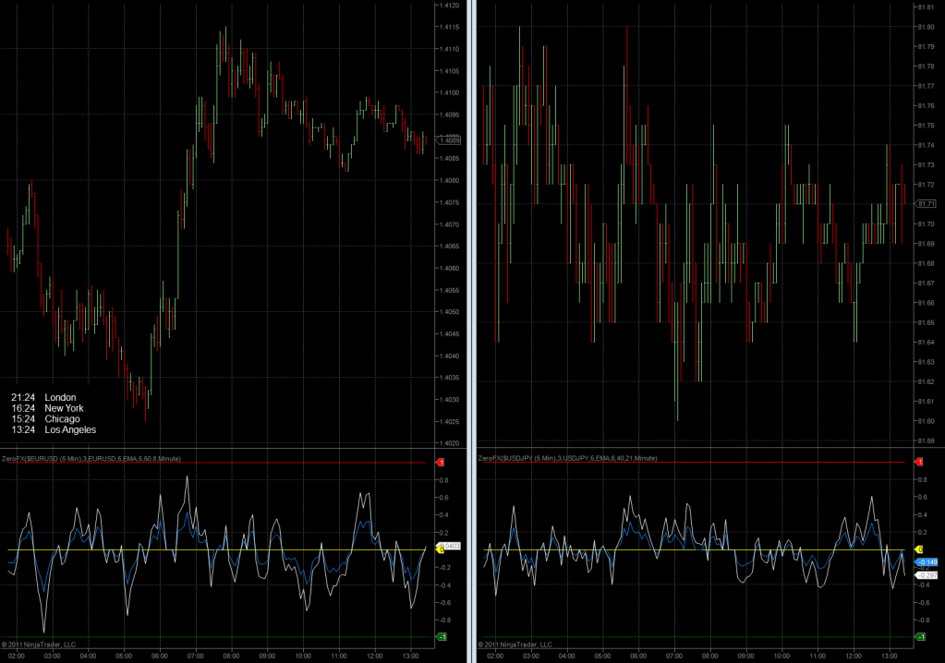The width and height of the screenshot is (945, 663).
Task: Click the white -0.297 value marker
Action: [x=926, y=575]
